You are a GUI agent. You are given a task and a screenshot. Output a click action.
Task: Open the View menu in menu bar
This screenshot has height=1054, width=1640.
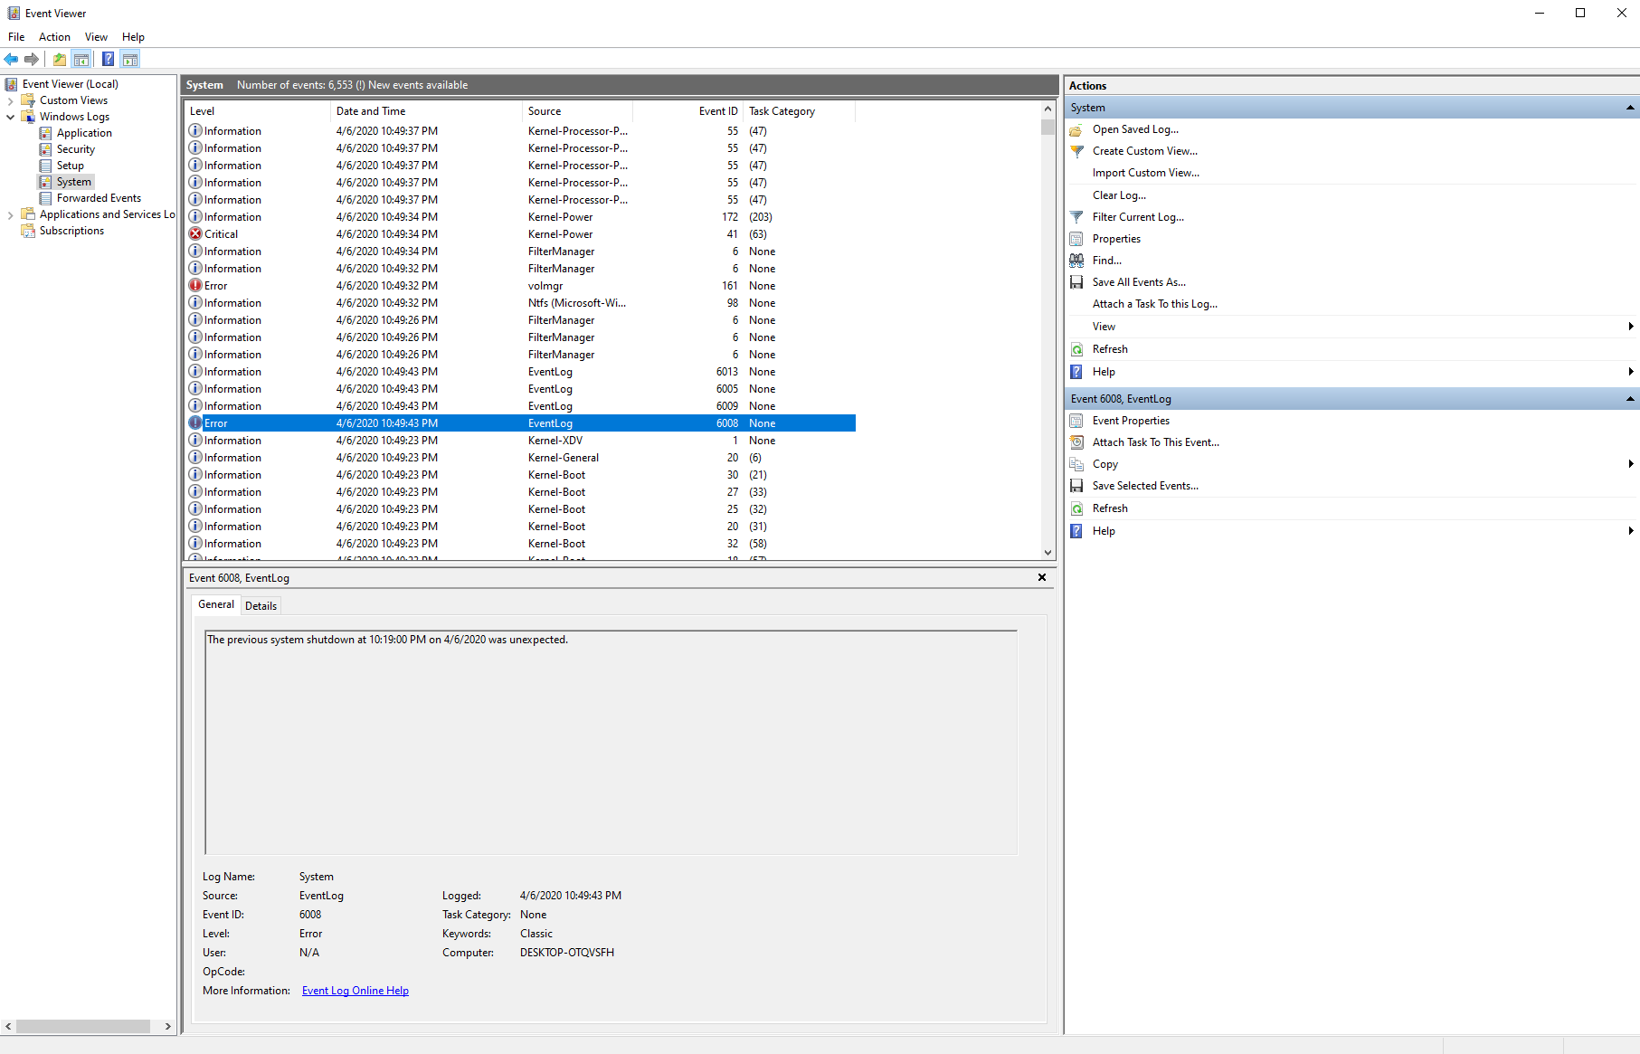(x=96, y=37)
